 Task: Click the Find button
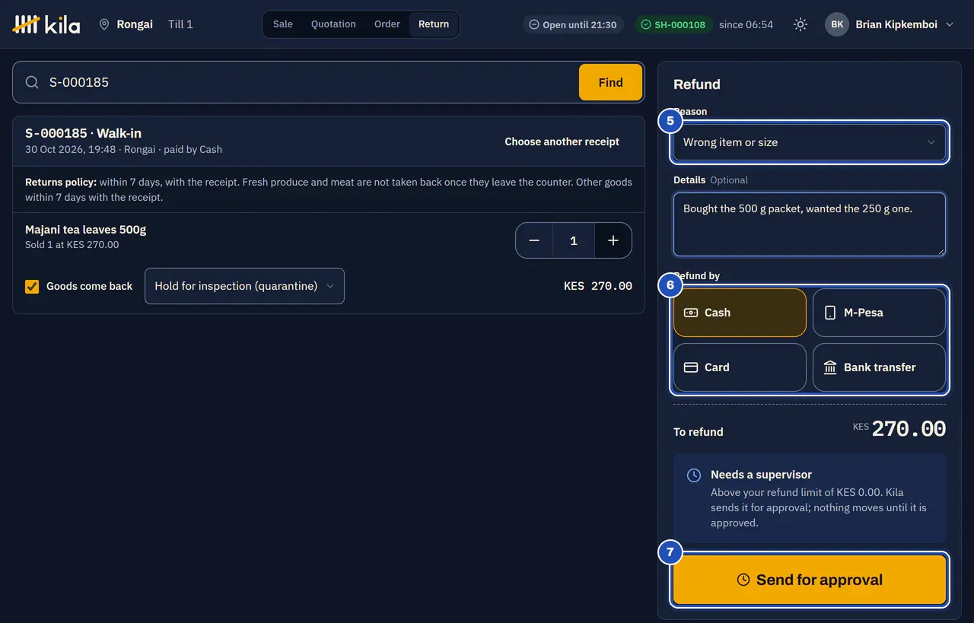tap(610, 82)
